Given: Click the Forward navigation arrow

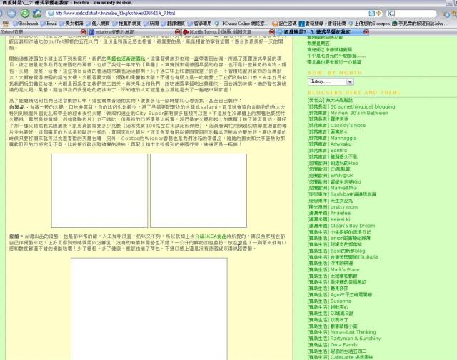Looking at the screenshot, I should (19, 14).
